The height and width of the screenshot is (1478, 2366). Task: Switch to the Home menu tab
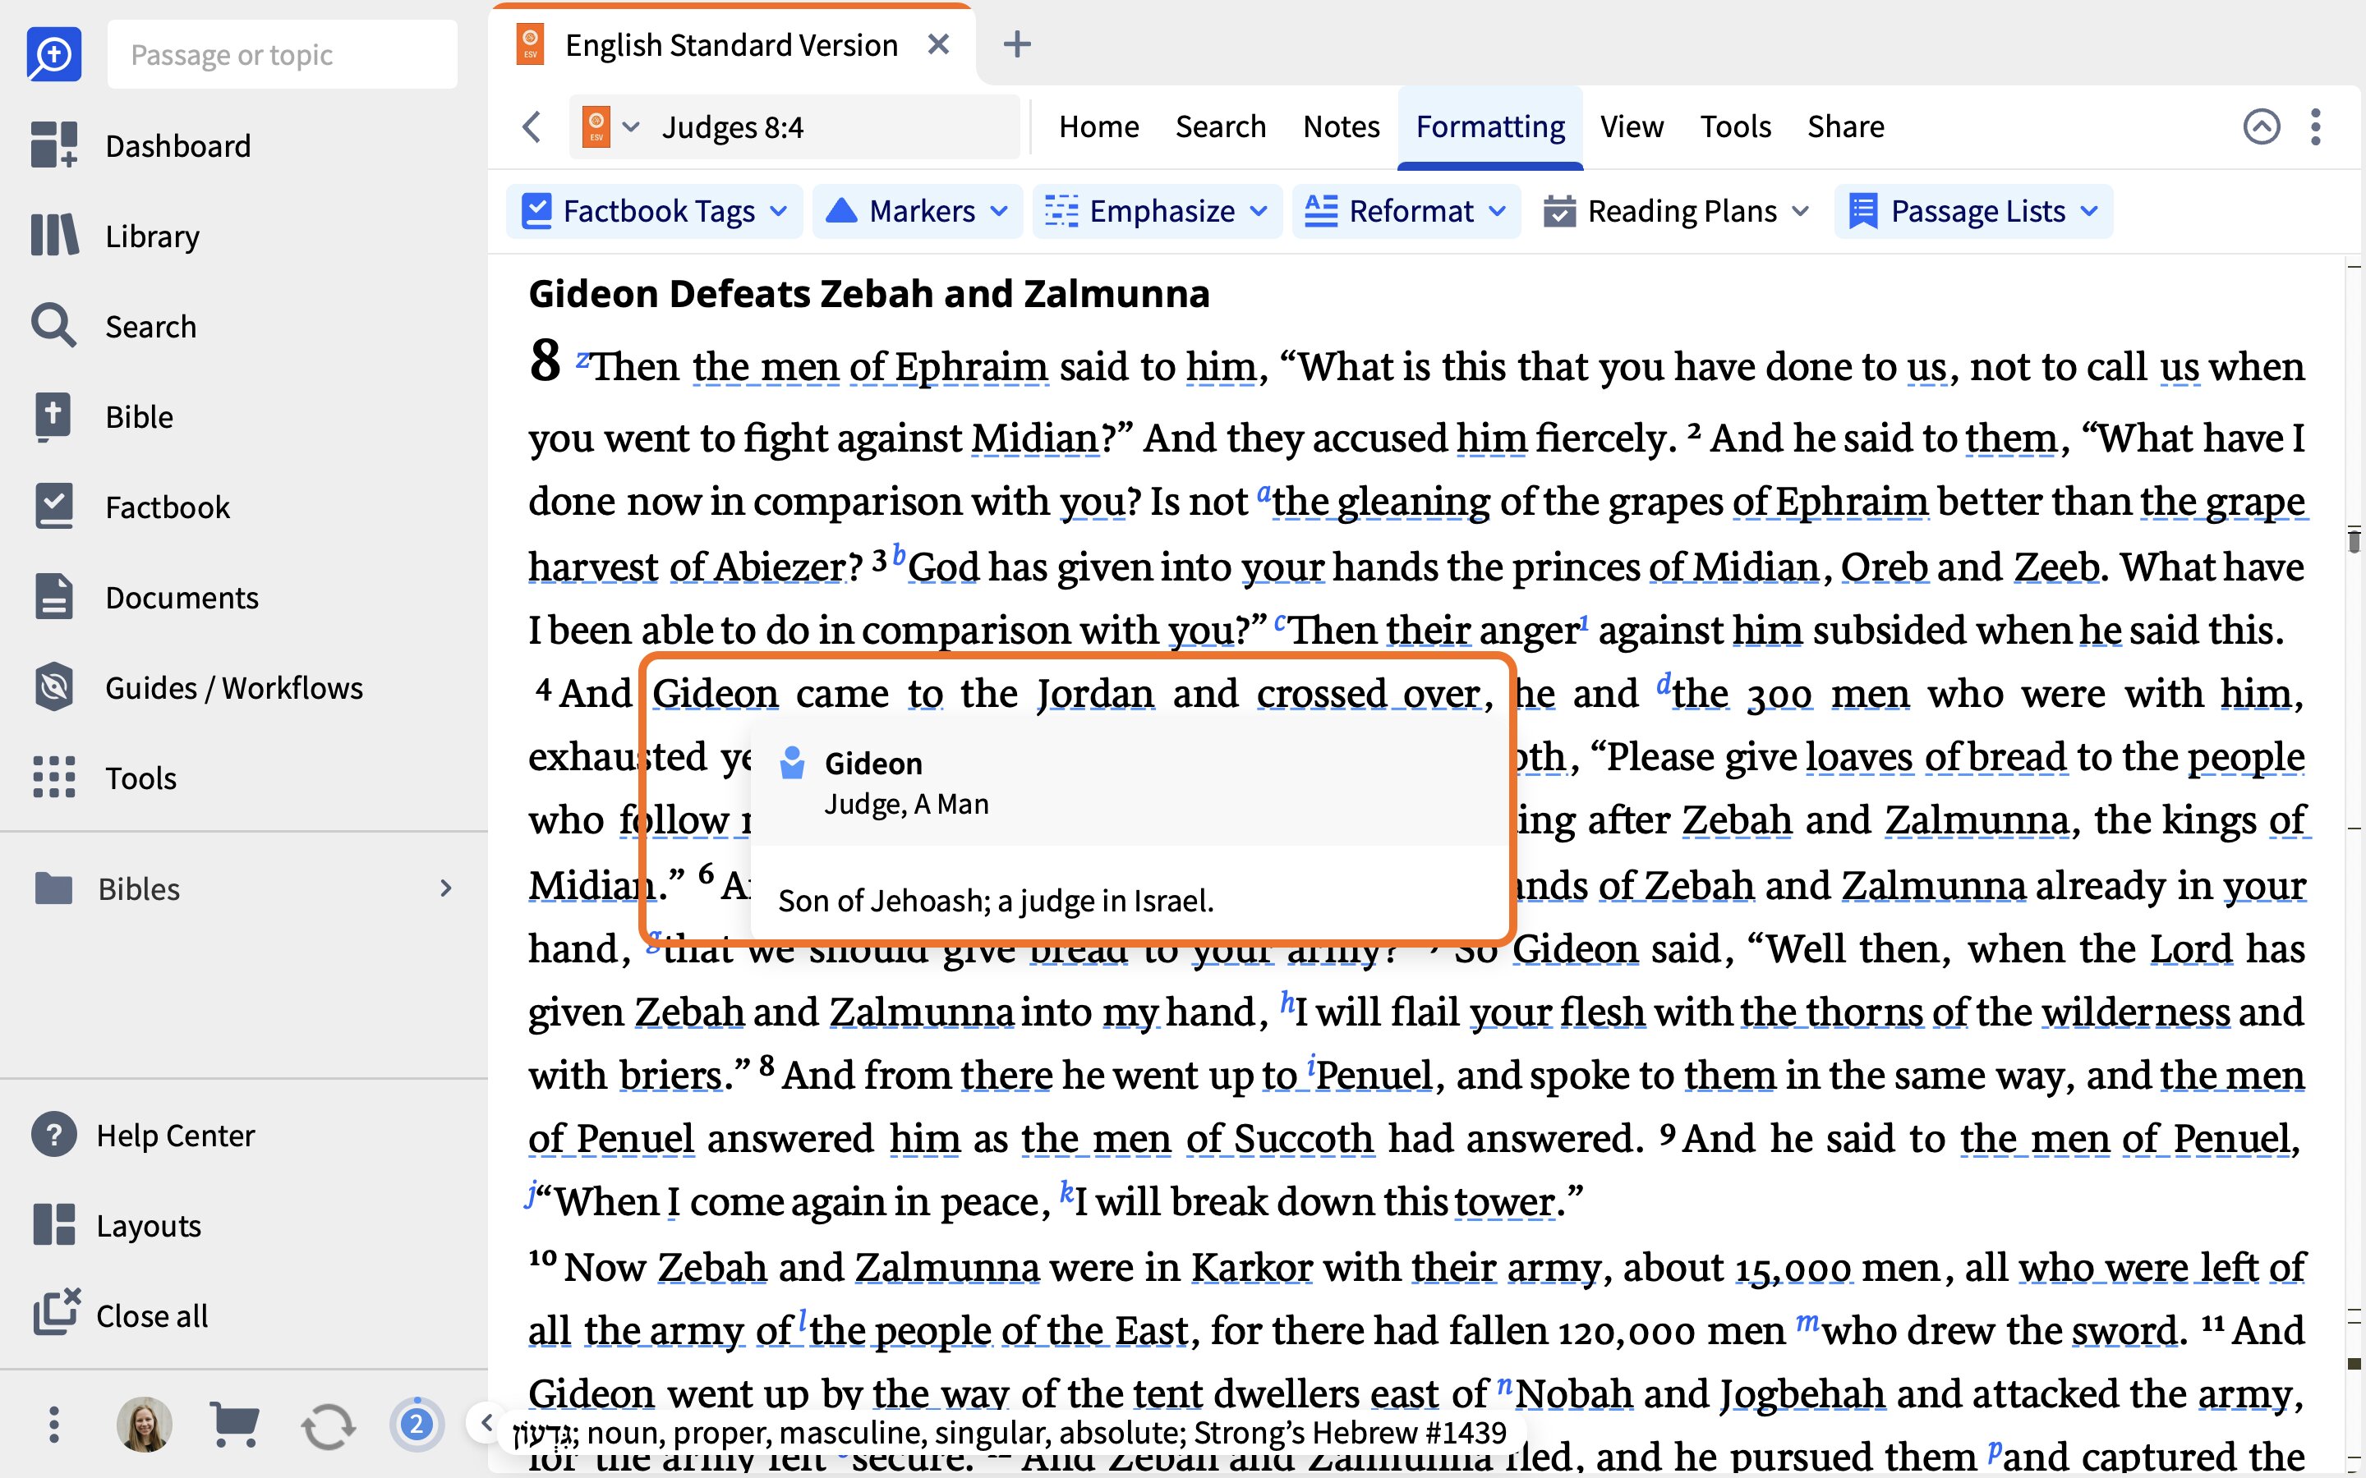click(x=1099, y=126)
